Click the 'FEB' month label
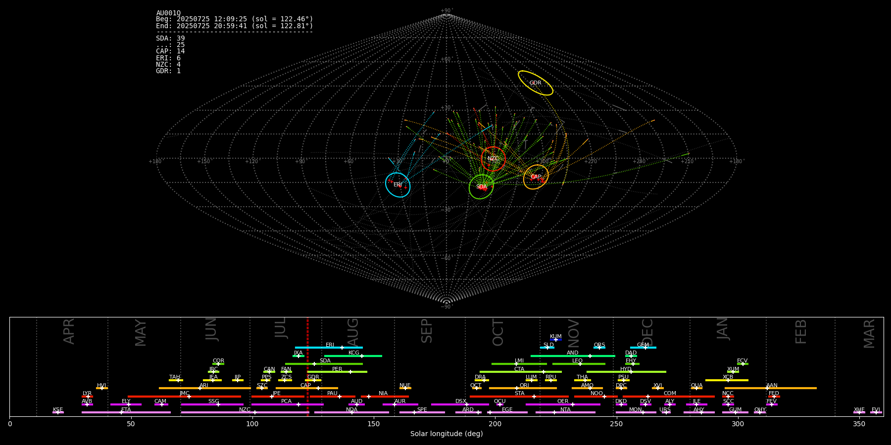 (x=801, y=332)
